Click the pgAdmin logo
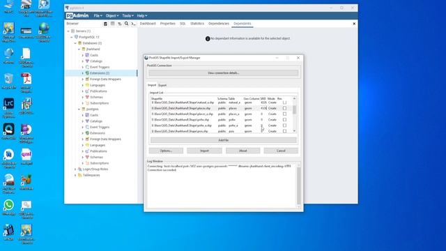446x251 pixels. [x=77, y=15]
